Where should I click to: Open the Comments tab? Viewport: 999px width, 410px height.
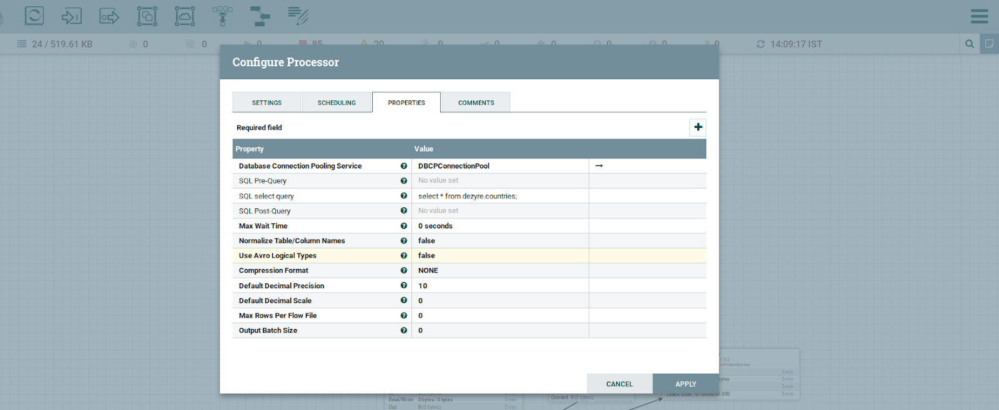pos(476,102)
